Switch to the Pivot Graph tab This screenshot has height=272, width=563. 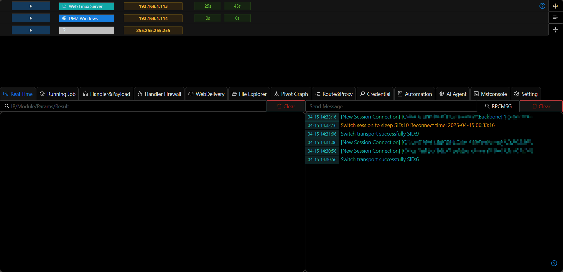291,94
